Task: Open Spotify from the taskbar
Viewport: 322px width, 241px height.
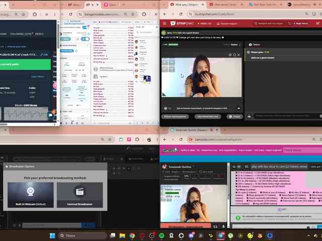Action: tap(162, 235)
